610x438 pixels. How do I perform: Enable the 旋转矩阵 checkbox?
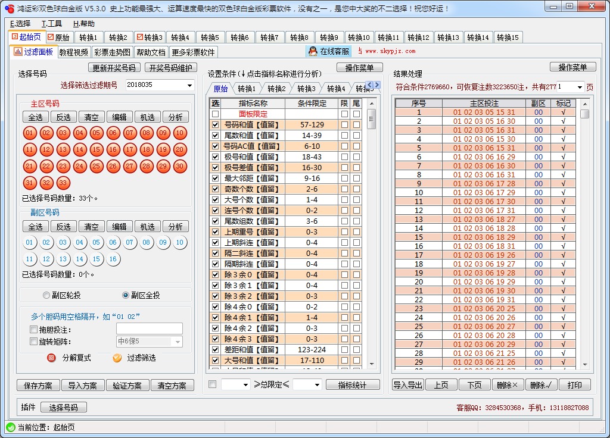(33, 340)
